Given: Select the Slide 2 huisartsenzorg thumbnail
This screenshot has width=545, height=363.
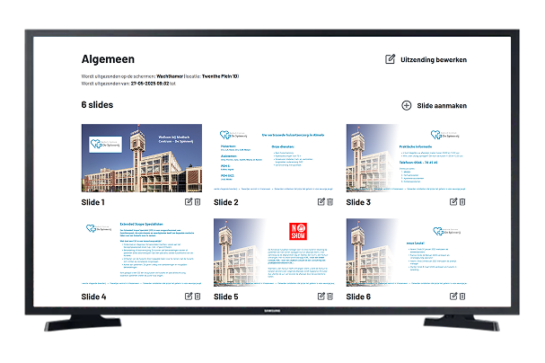Looking at the screenshot, I should (274, 158).
